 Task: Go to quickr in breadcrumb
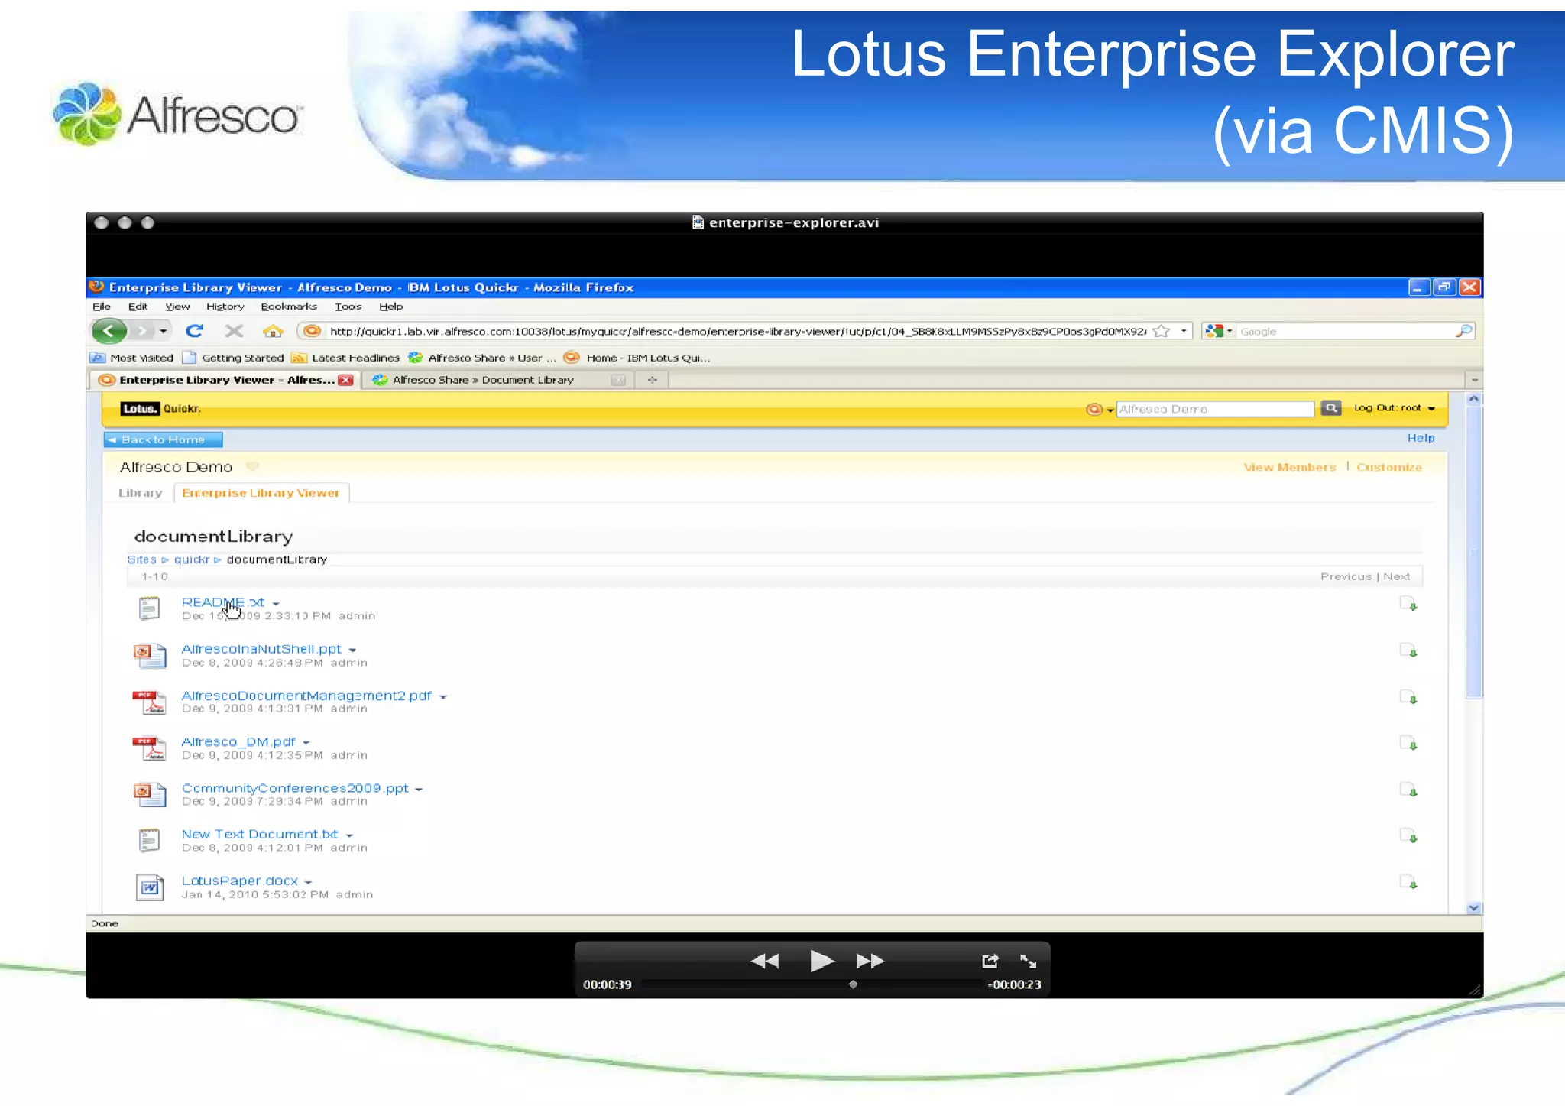pyautogui.click(x=191, y=559)
